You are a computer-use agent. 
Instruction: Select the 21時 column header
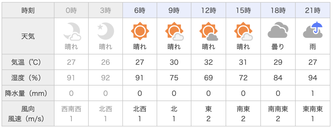(313, 11)
